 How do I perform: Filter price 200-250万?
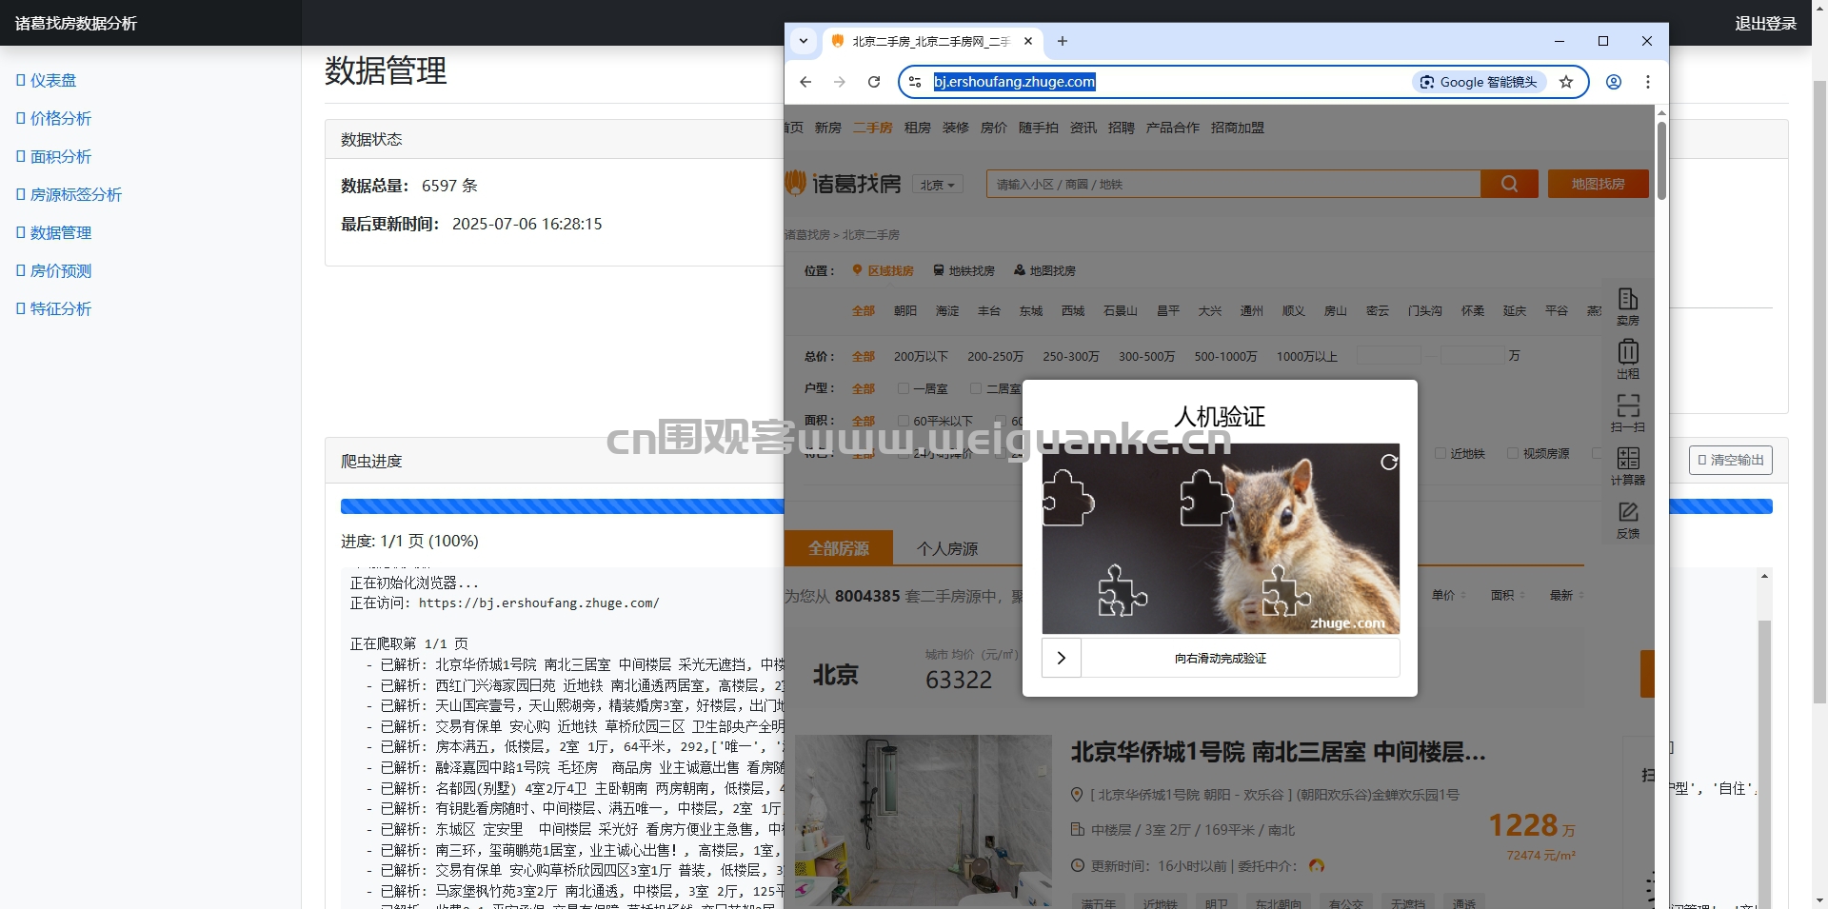(995, 356)
